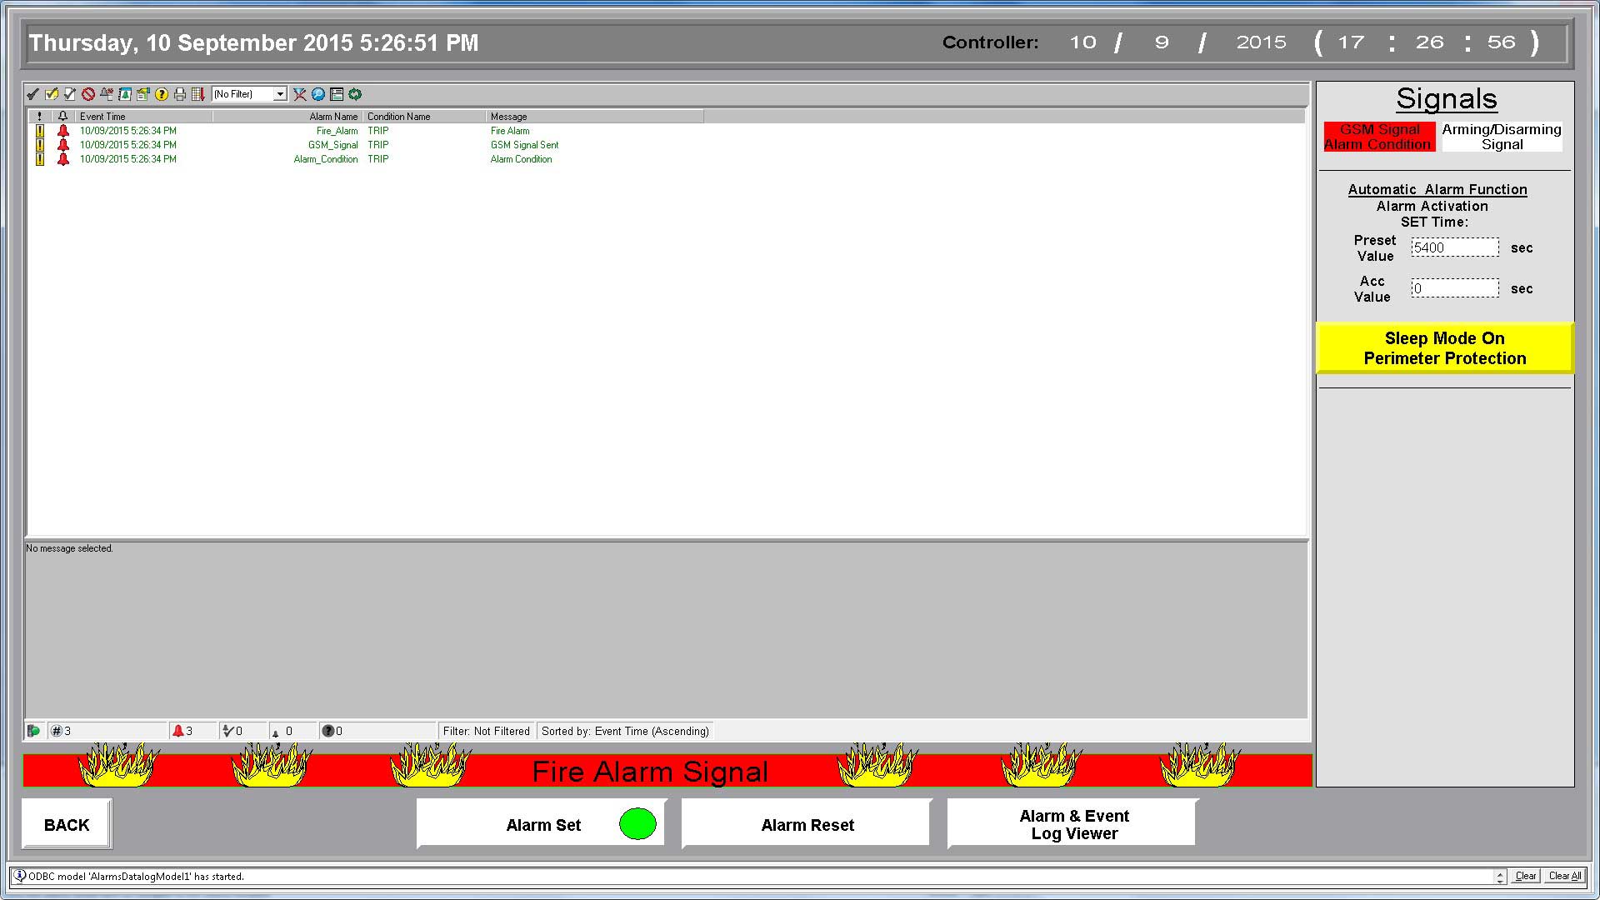The image size is (1600, 900).
Task: Click the blue magnifier find icon
Action: pos(318,94)
